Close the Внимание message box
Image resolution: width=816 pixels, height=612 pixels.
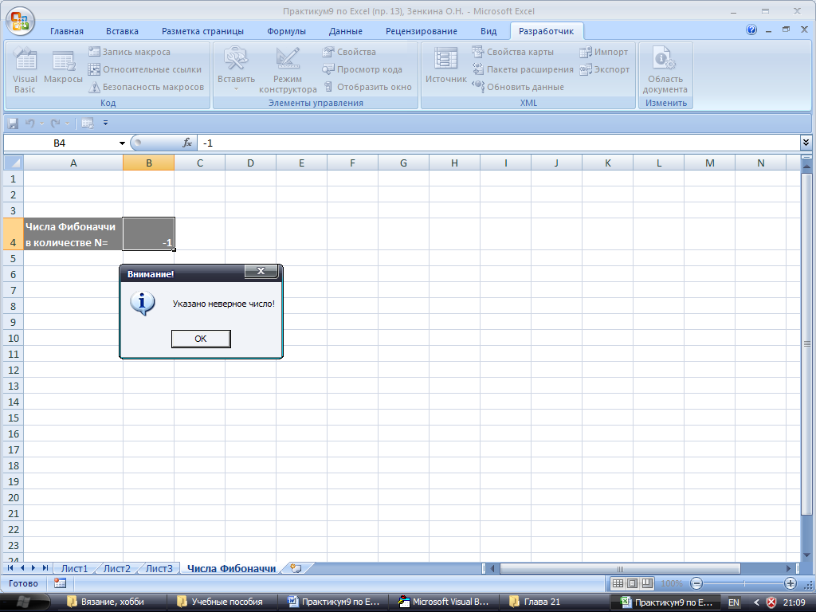[x=261, y=271]
